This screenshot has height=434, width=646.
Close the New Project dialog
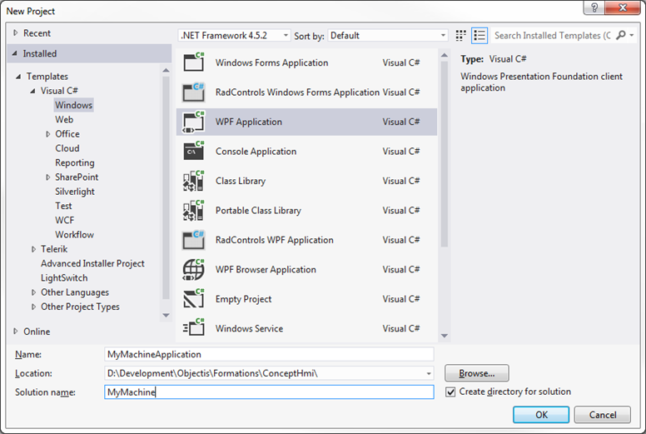pyautogui.click(x=623, y=7)
